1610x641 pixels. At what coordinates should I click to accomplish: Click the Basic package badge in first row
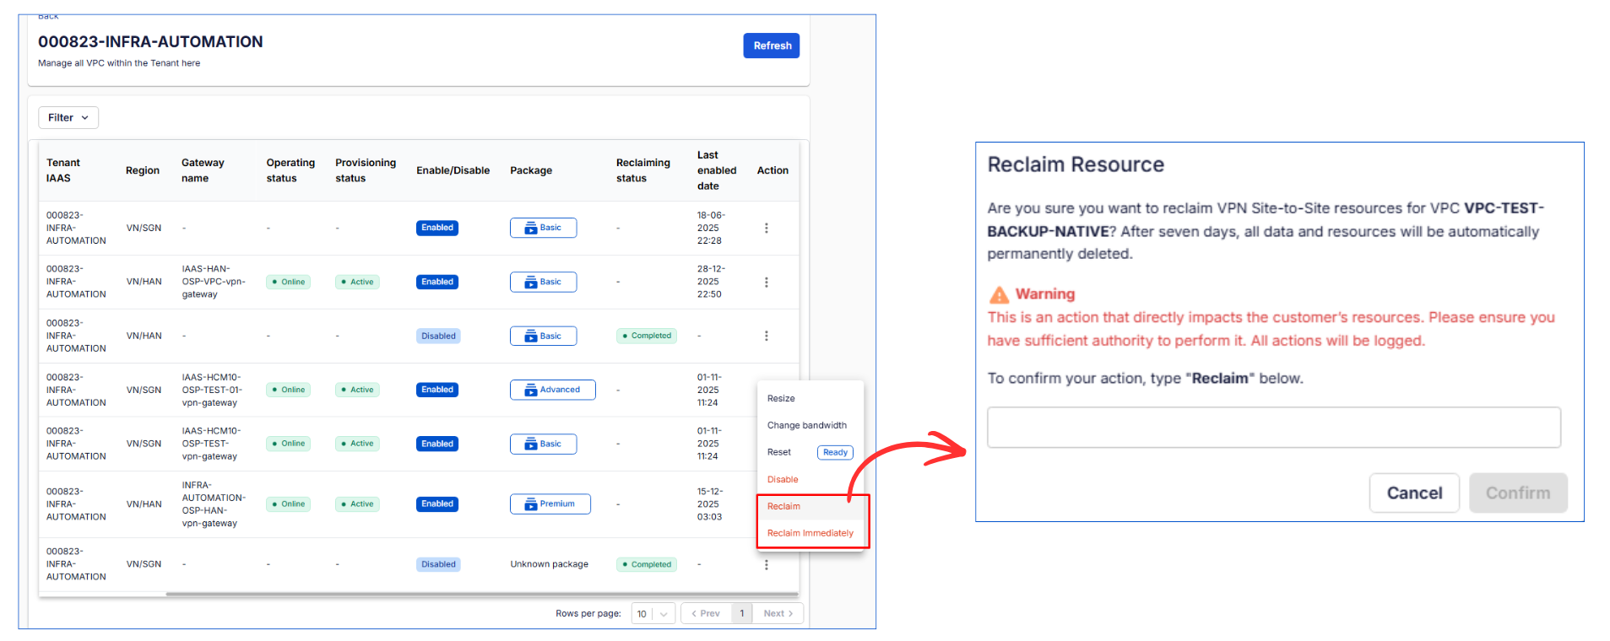pyautogui.click(x=543, y=228)
